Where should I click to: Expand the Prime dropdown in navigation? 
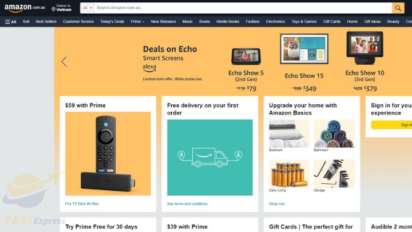137,22
